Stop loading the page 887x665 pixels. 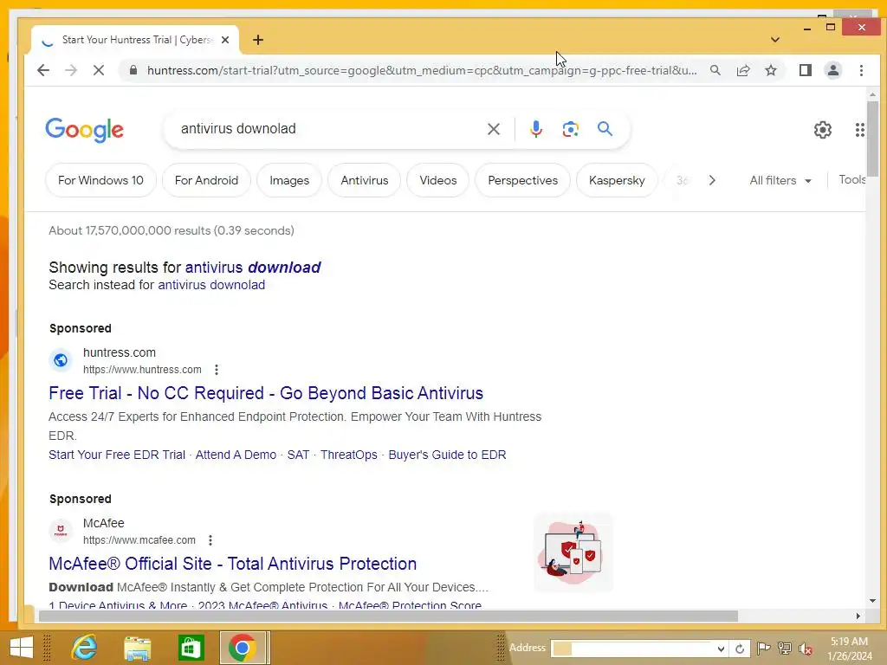click(x=99, y=70)
